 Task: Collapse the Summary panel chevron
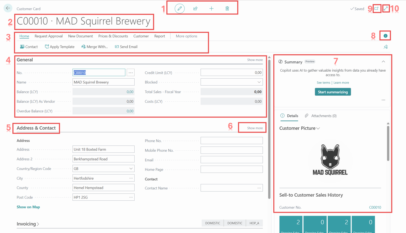tap(383, 62)
